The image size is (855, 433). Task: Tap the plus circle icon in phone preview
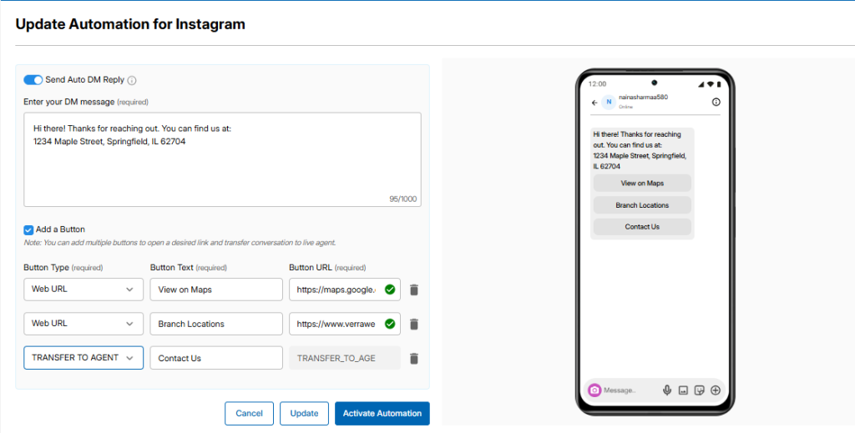pyautogui.click(x=716, y=390)
